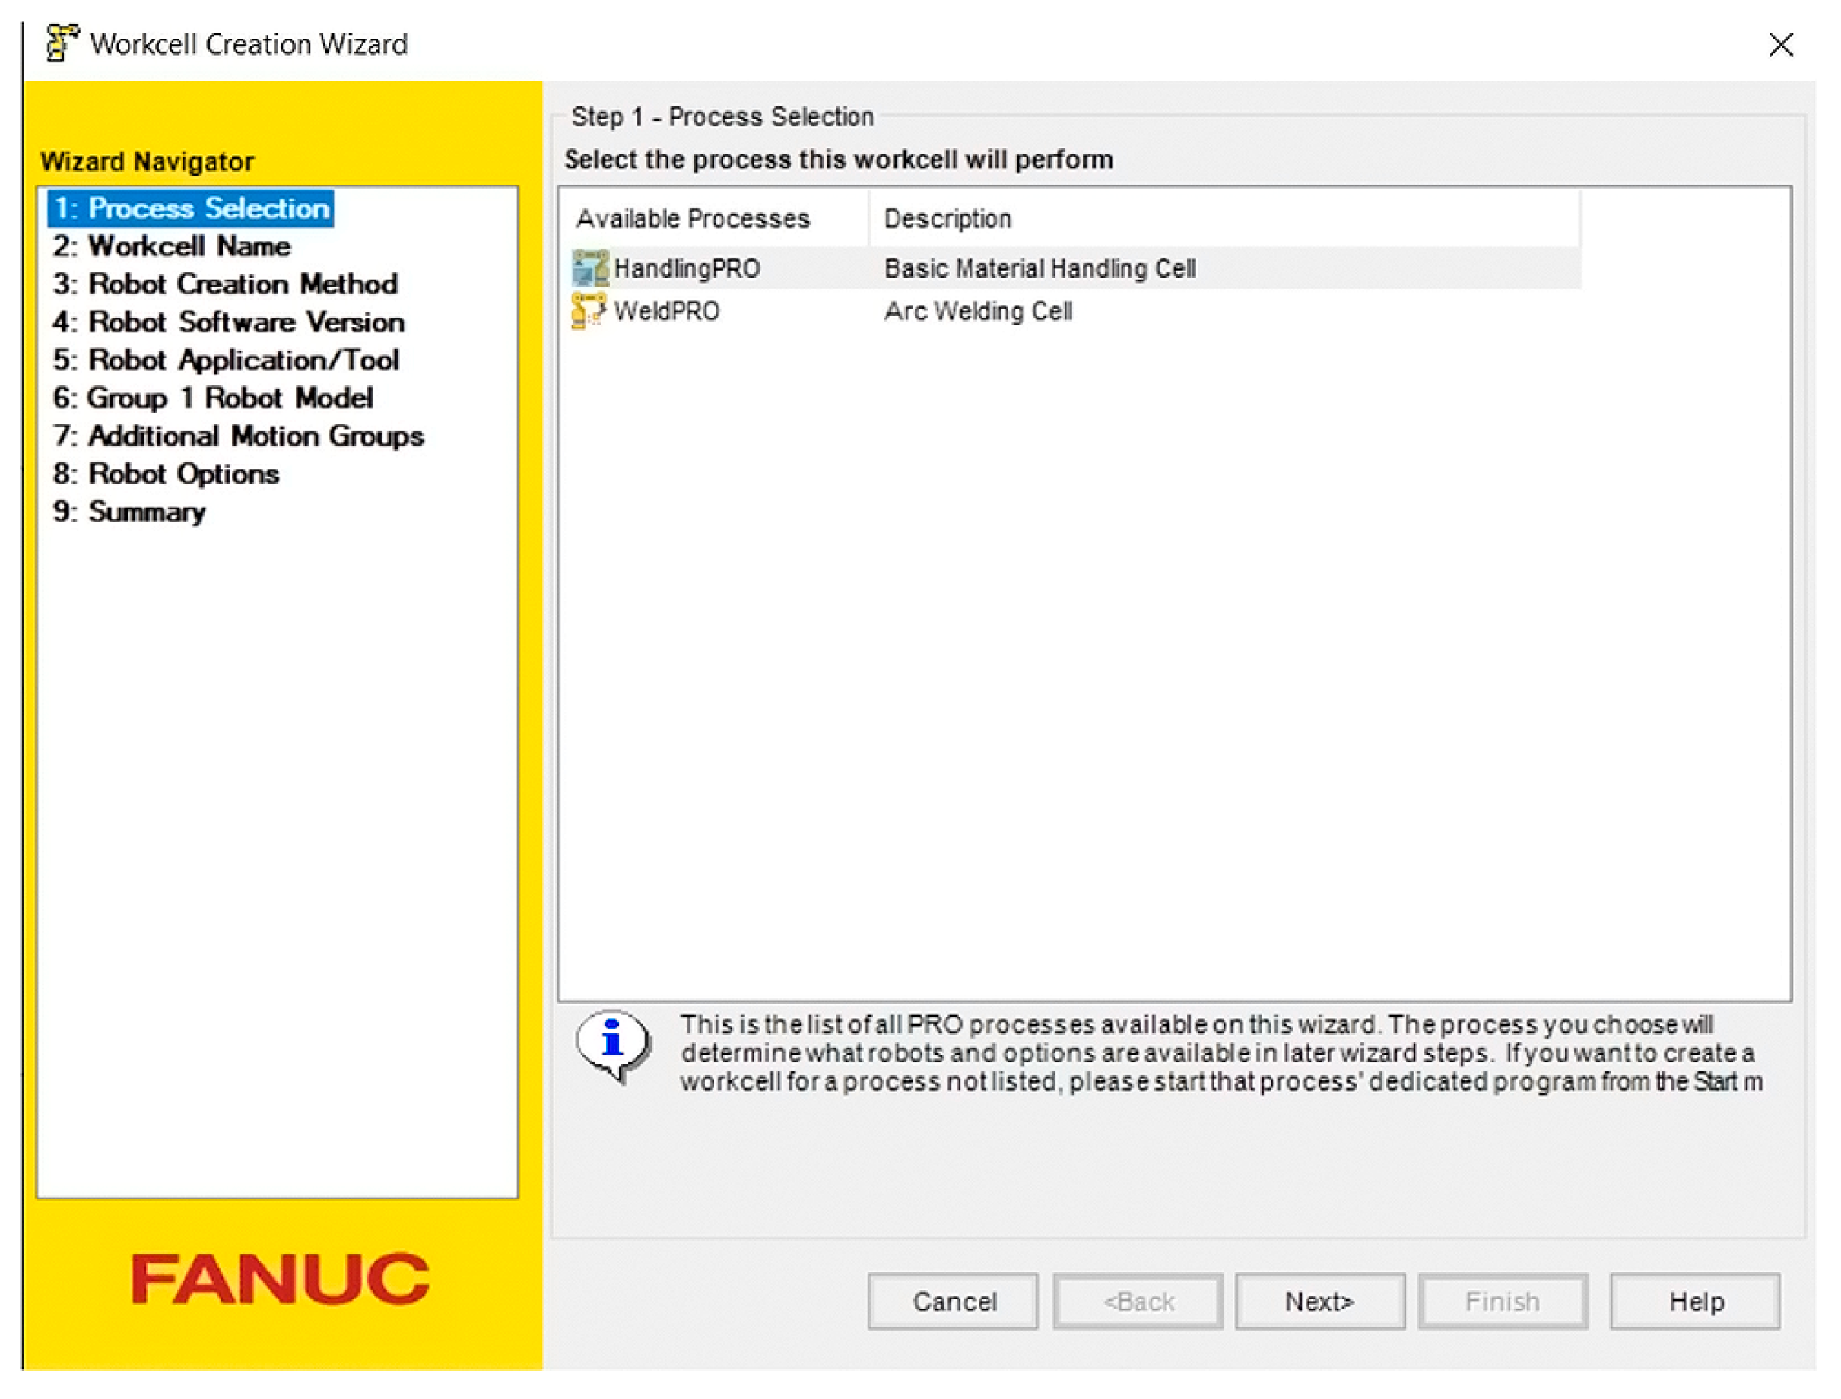The height and width of the screenshot is (1399, 1841).
Task: Click the HandlingPRO process icon
Action: coord(589,268)
